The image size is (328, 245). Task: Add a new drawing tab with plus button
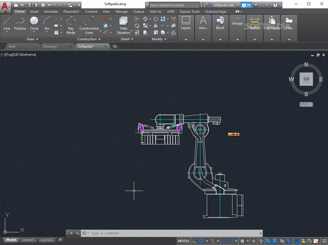point(115,46)
